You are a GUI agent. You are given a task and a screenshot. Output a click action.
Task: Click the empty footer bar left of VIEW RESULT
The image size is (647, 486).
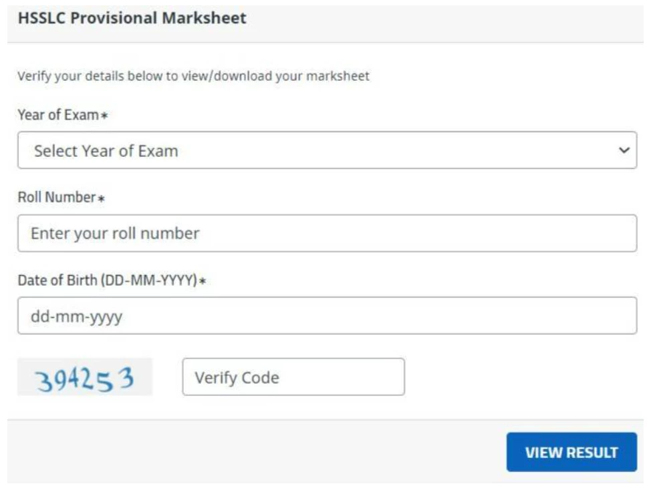click(254, 452)
